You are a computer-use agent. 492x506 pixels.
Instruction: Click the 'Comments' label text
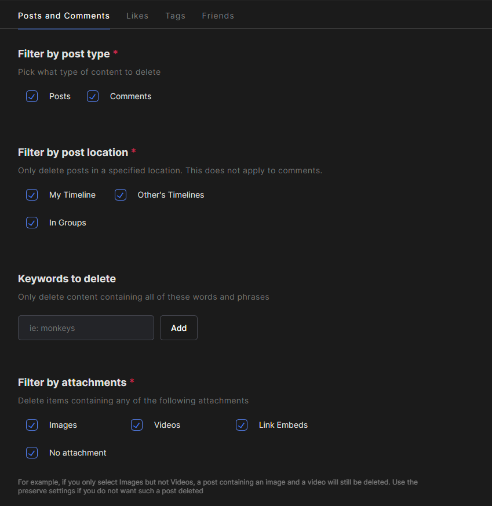(130, 96)
